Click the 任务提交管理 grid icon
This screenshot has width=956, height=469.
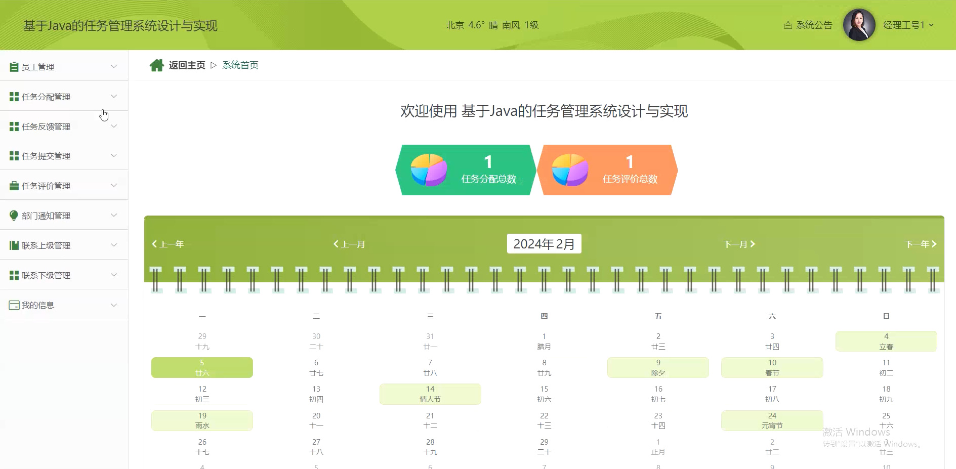click(x=14, y=156)
